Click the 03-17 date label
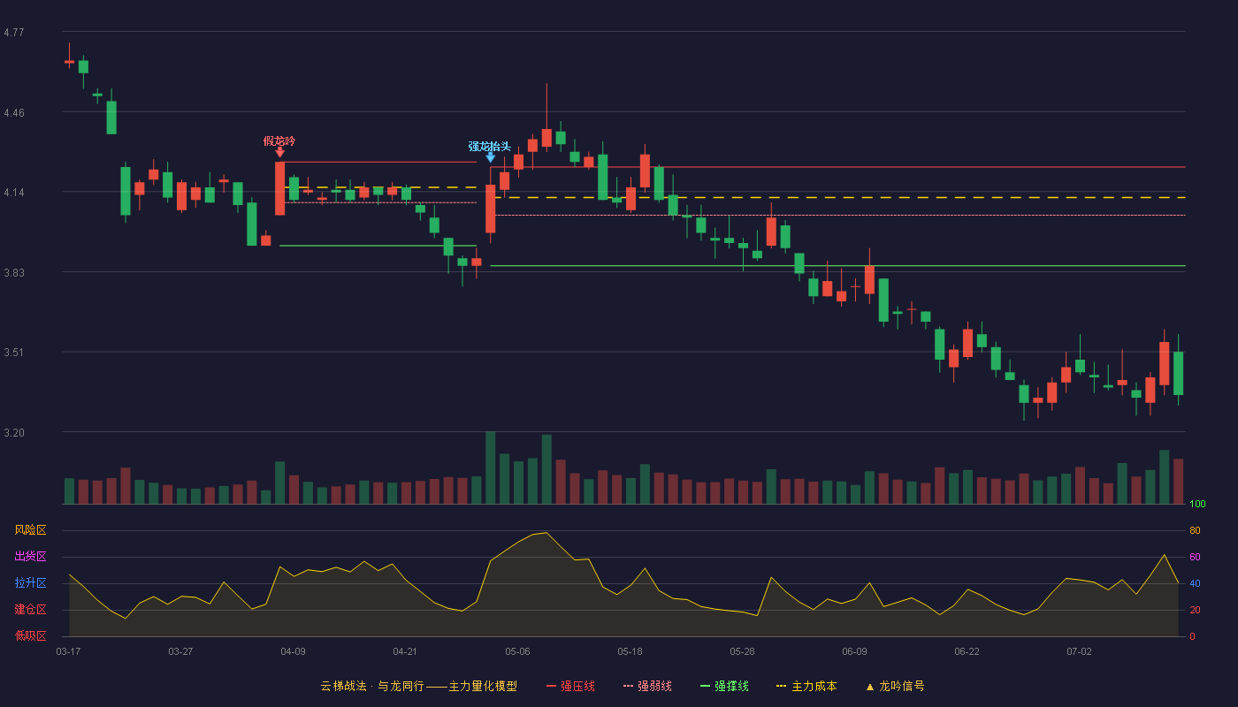The image size is (1238, 707). coord(68,651)
